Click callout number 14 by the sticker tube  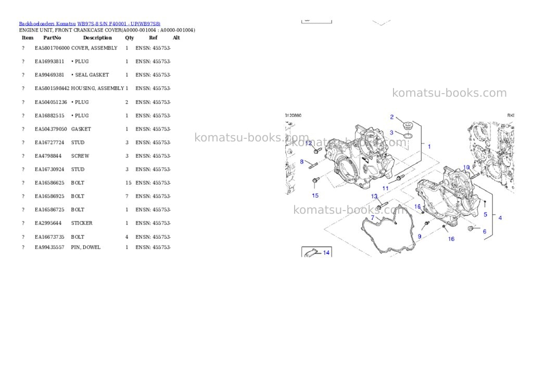coord(326,253)
